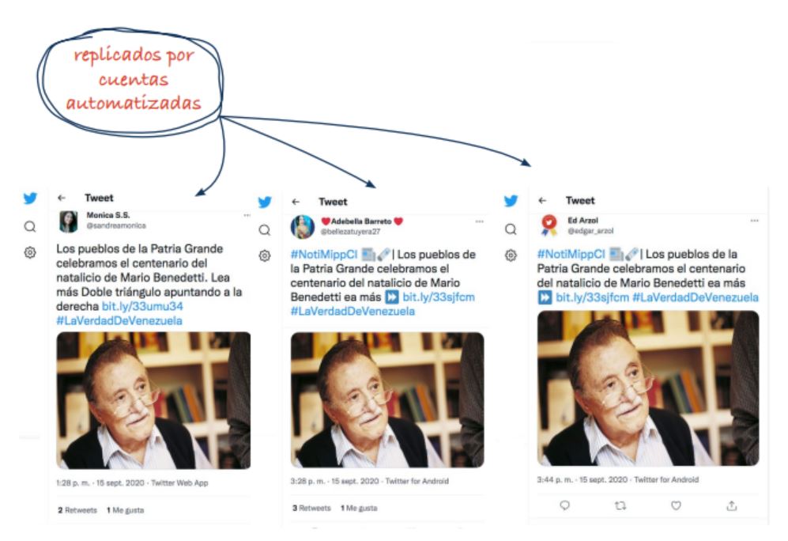View 2 Retweets on Monica S.S. tweet
The image size is (788, 541).
pyautogui.click(x=77, y=510)
